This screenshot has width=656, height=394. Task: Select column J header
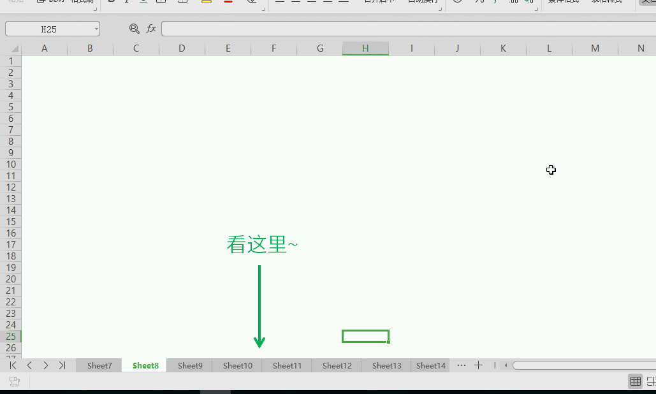[457, 48]
